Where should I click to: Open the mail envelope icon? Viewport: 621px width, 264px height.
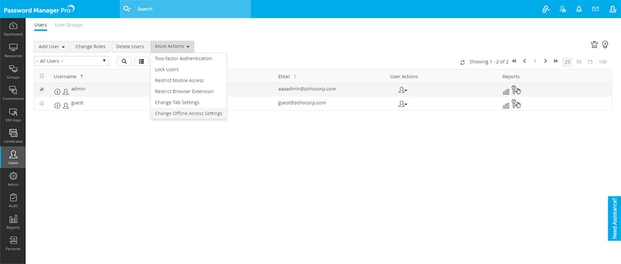596,9
